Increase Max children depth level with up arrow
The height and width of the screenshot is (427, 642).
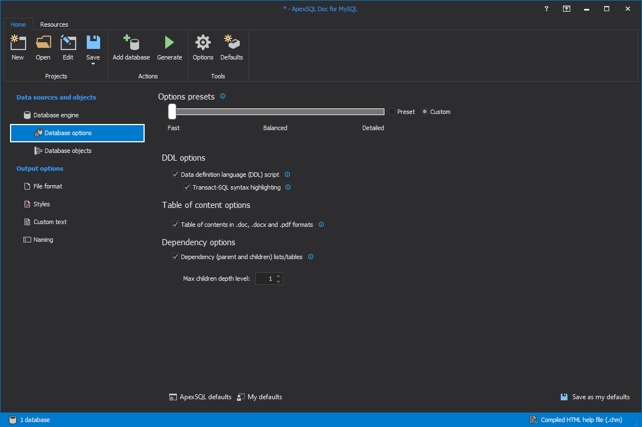click(278, 276)
